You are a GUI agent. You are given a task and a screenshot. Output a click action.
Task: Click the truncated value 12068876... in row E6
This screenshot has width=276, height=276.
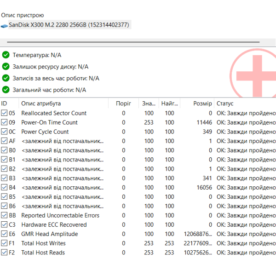tap(198, 234)
